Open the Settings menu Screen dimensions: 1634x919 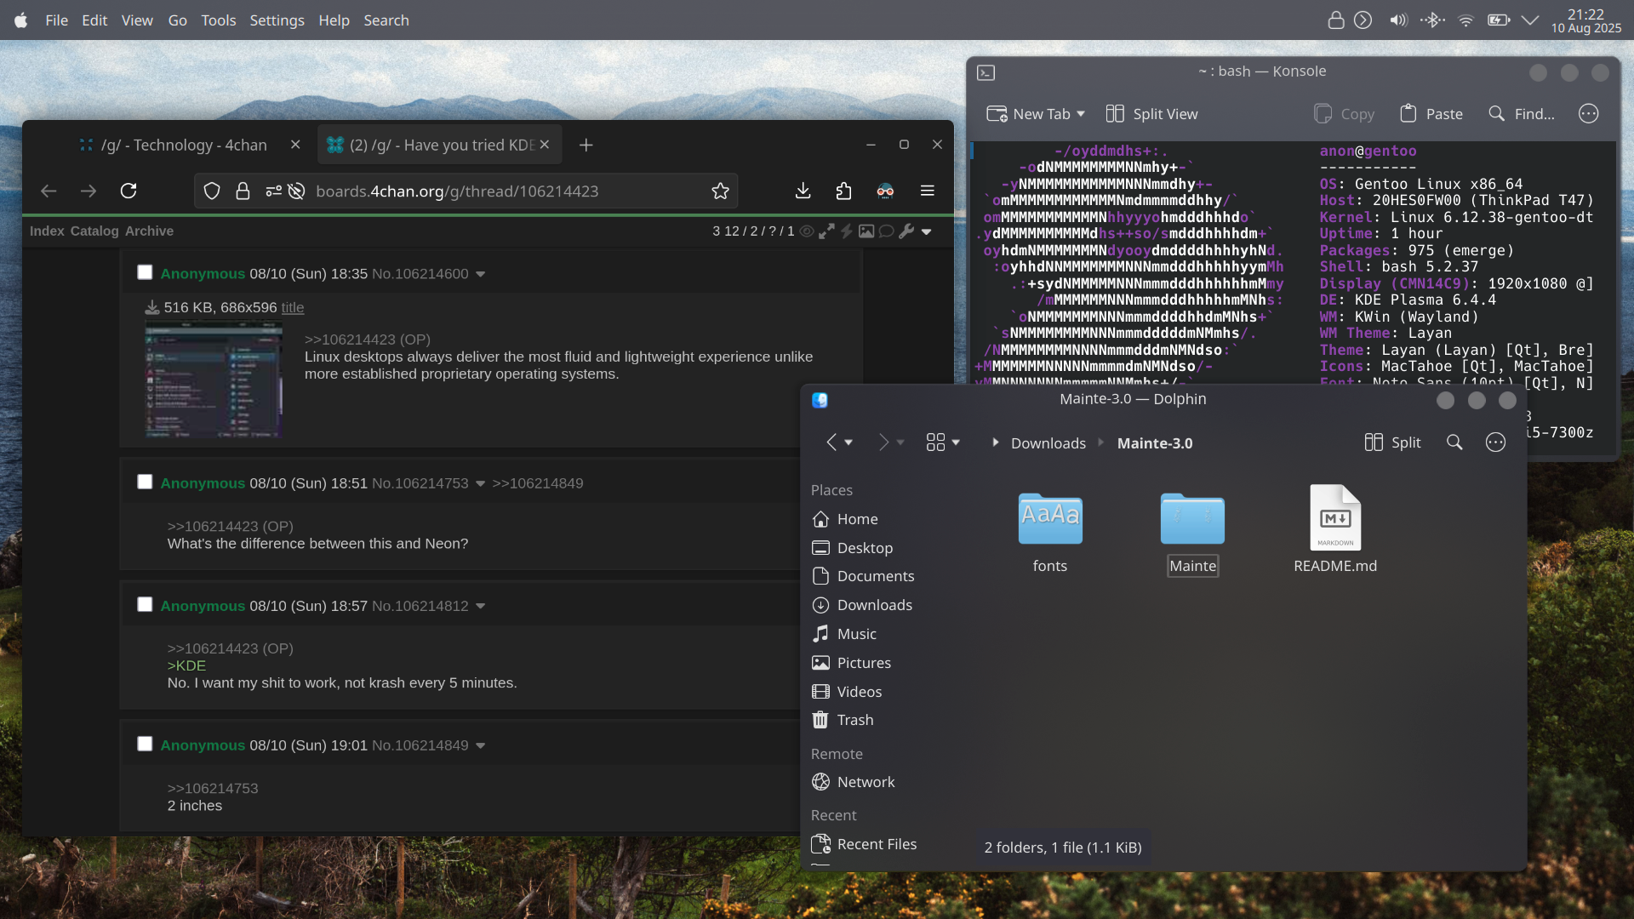(277, 20)
